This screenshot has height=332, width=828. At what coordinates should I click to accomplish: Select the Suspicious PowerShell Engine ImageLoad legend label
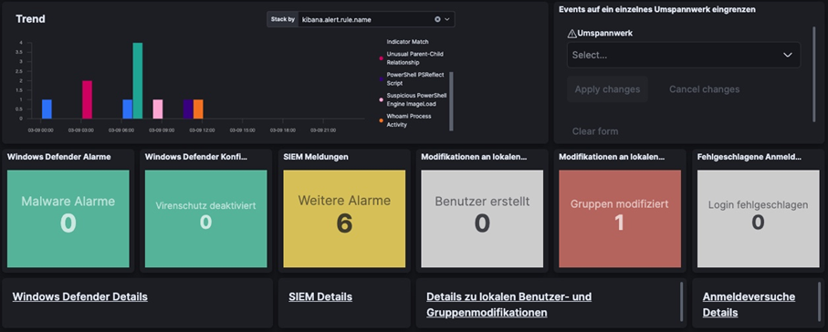[x=416, y=99]
